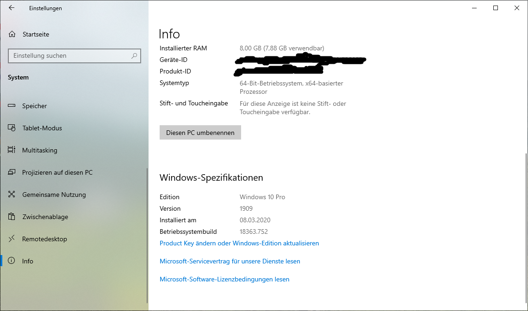Click the System section heading in sidebar

click(x=18, y=77)
